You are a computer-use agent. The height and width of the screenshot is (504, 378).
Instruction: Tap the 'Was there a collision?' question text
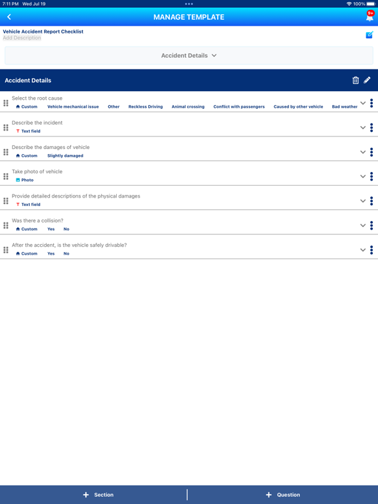pos(37,220)
